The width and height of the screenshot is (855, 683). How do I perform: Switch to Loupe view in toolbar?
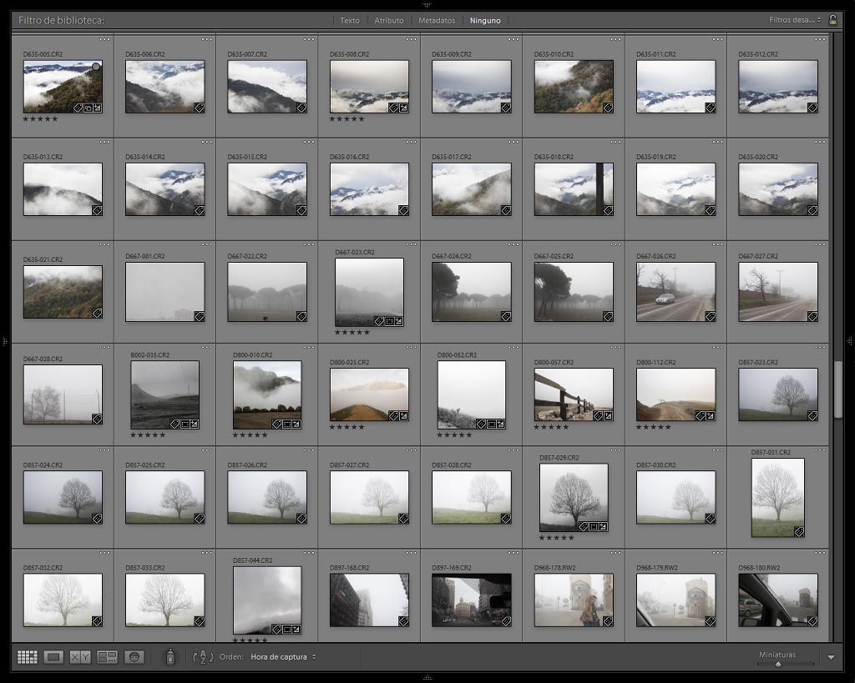click(53, 657)
